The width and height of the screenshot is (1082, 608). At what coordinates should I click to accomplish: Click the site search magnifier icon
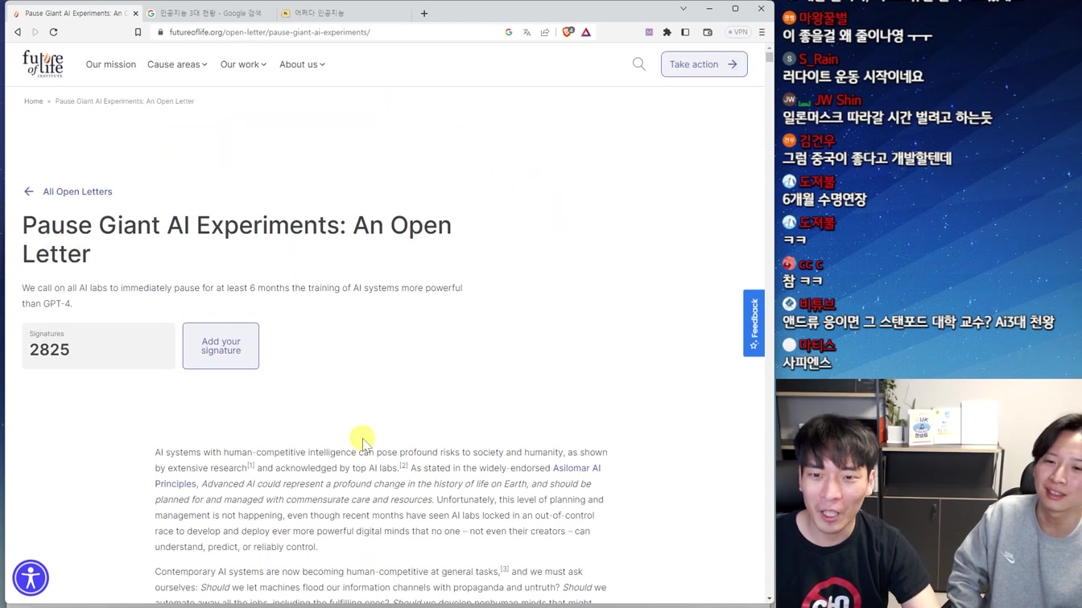pyautogui.click(x=639, y=64)
